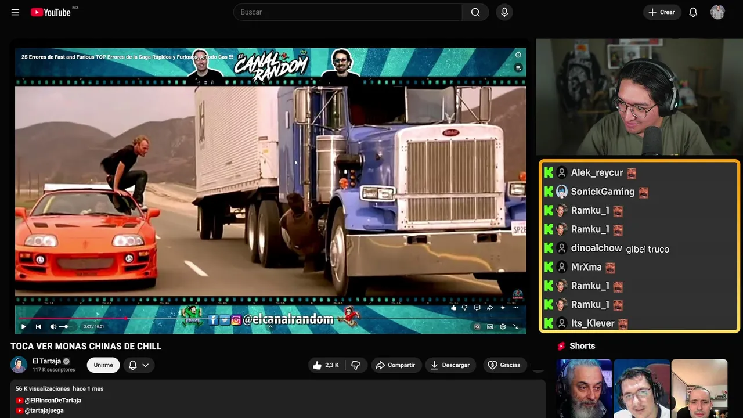Click the embedded title '25 Errores de Fast and Furious'
The width and height of the screenshot is (743, 418).
click(127, 57)
